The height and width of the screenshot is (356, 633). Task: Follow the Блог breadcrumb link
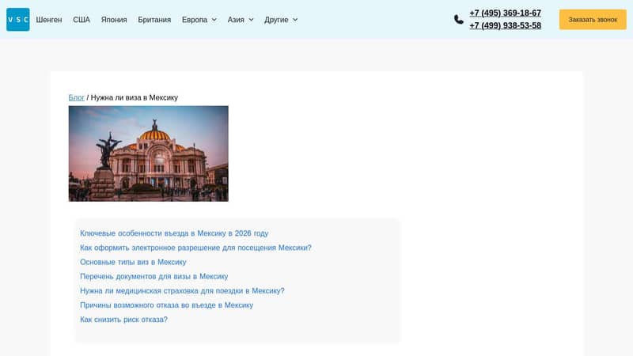76,97
